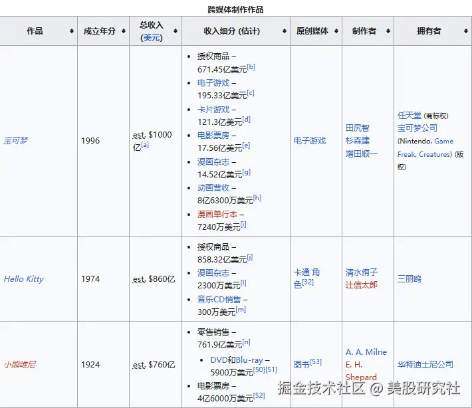Image resolution: width=472 pixels, height=408 pixels.
Task: Open footnote [m] after 300万美元
Action: (241, 309)
